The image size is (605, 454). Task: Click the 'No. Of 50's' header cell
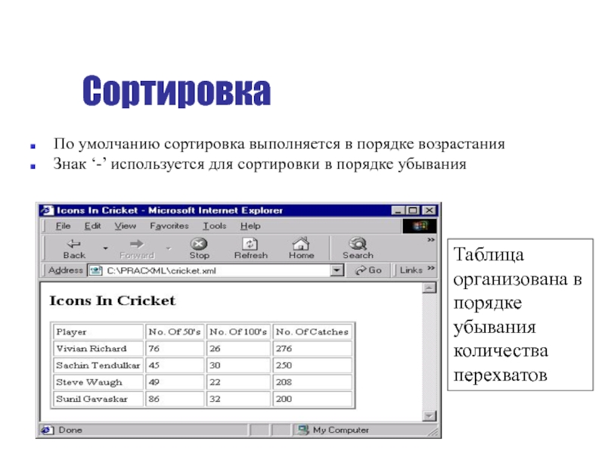tap(175, 331)
